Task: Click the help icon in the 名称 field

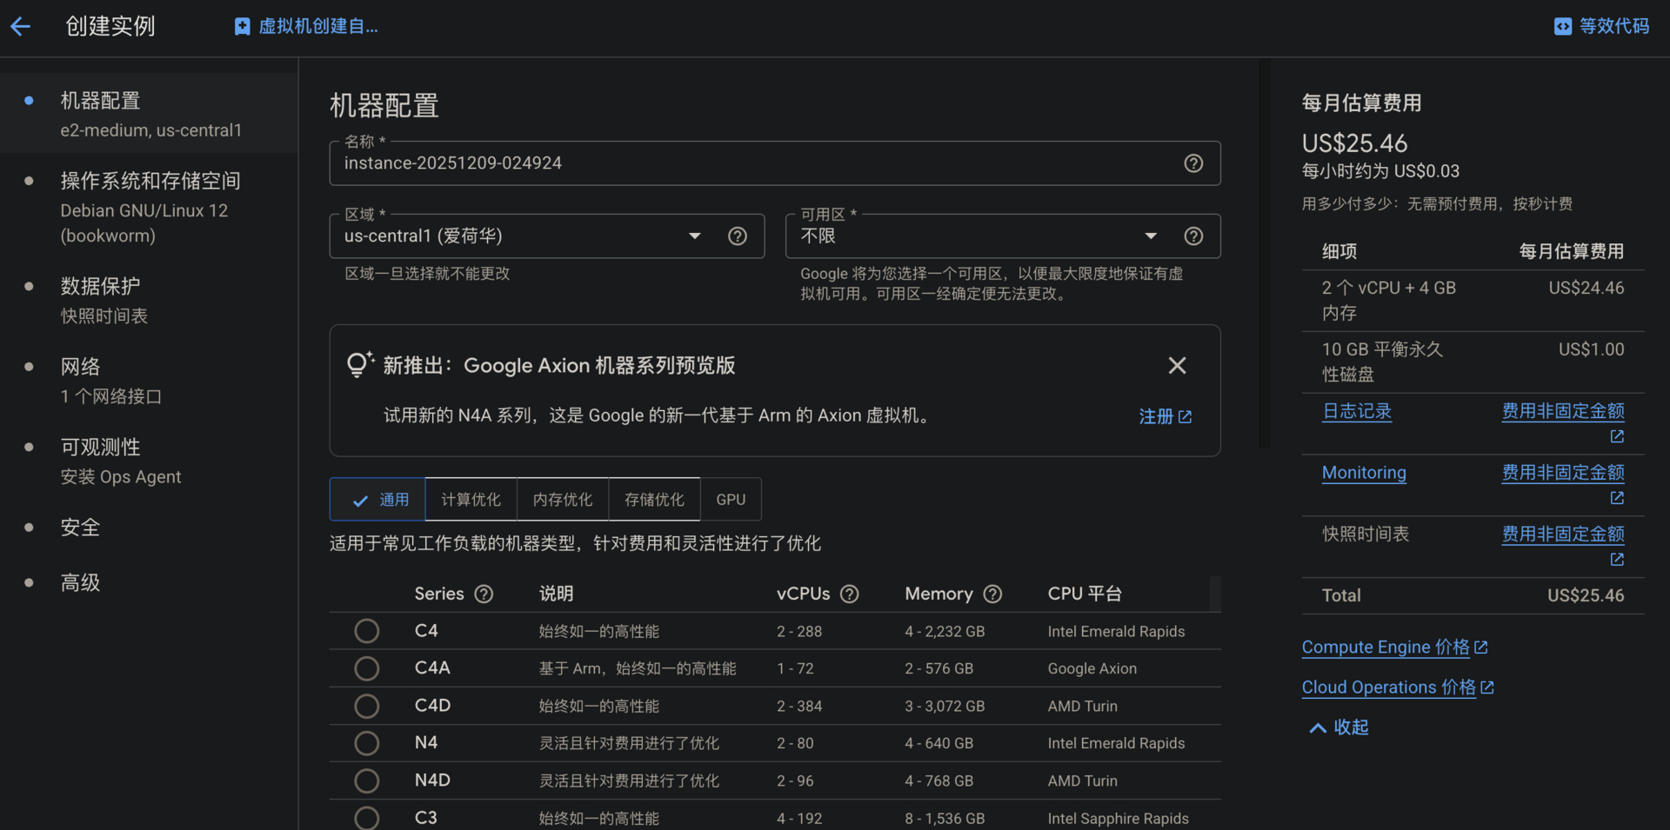Action: coord(1193,163)
